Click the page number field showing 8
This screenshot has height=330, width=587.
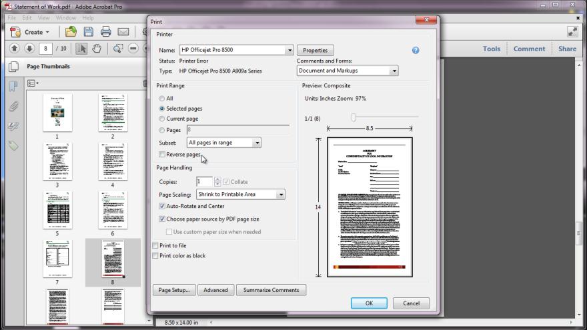tap(45, 48)
